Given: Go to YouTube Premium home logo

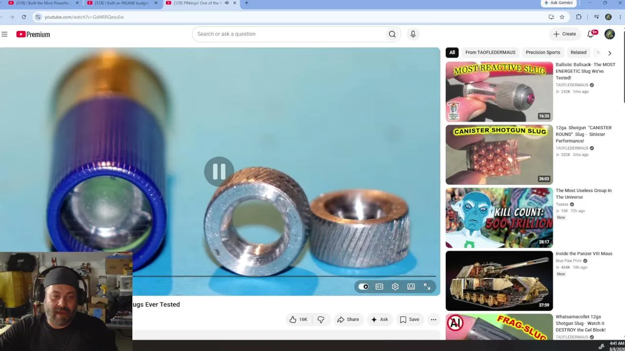Looking at the screenshot, I should [33, 34].
